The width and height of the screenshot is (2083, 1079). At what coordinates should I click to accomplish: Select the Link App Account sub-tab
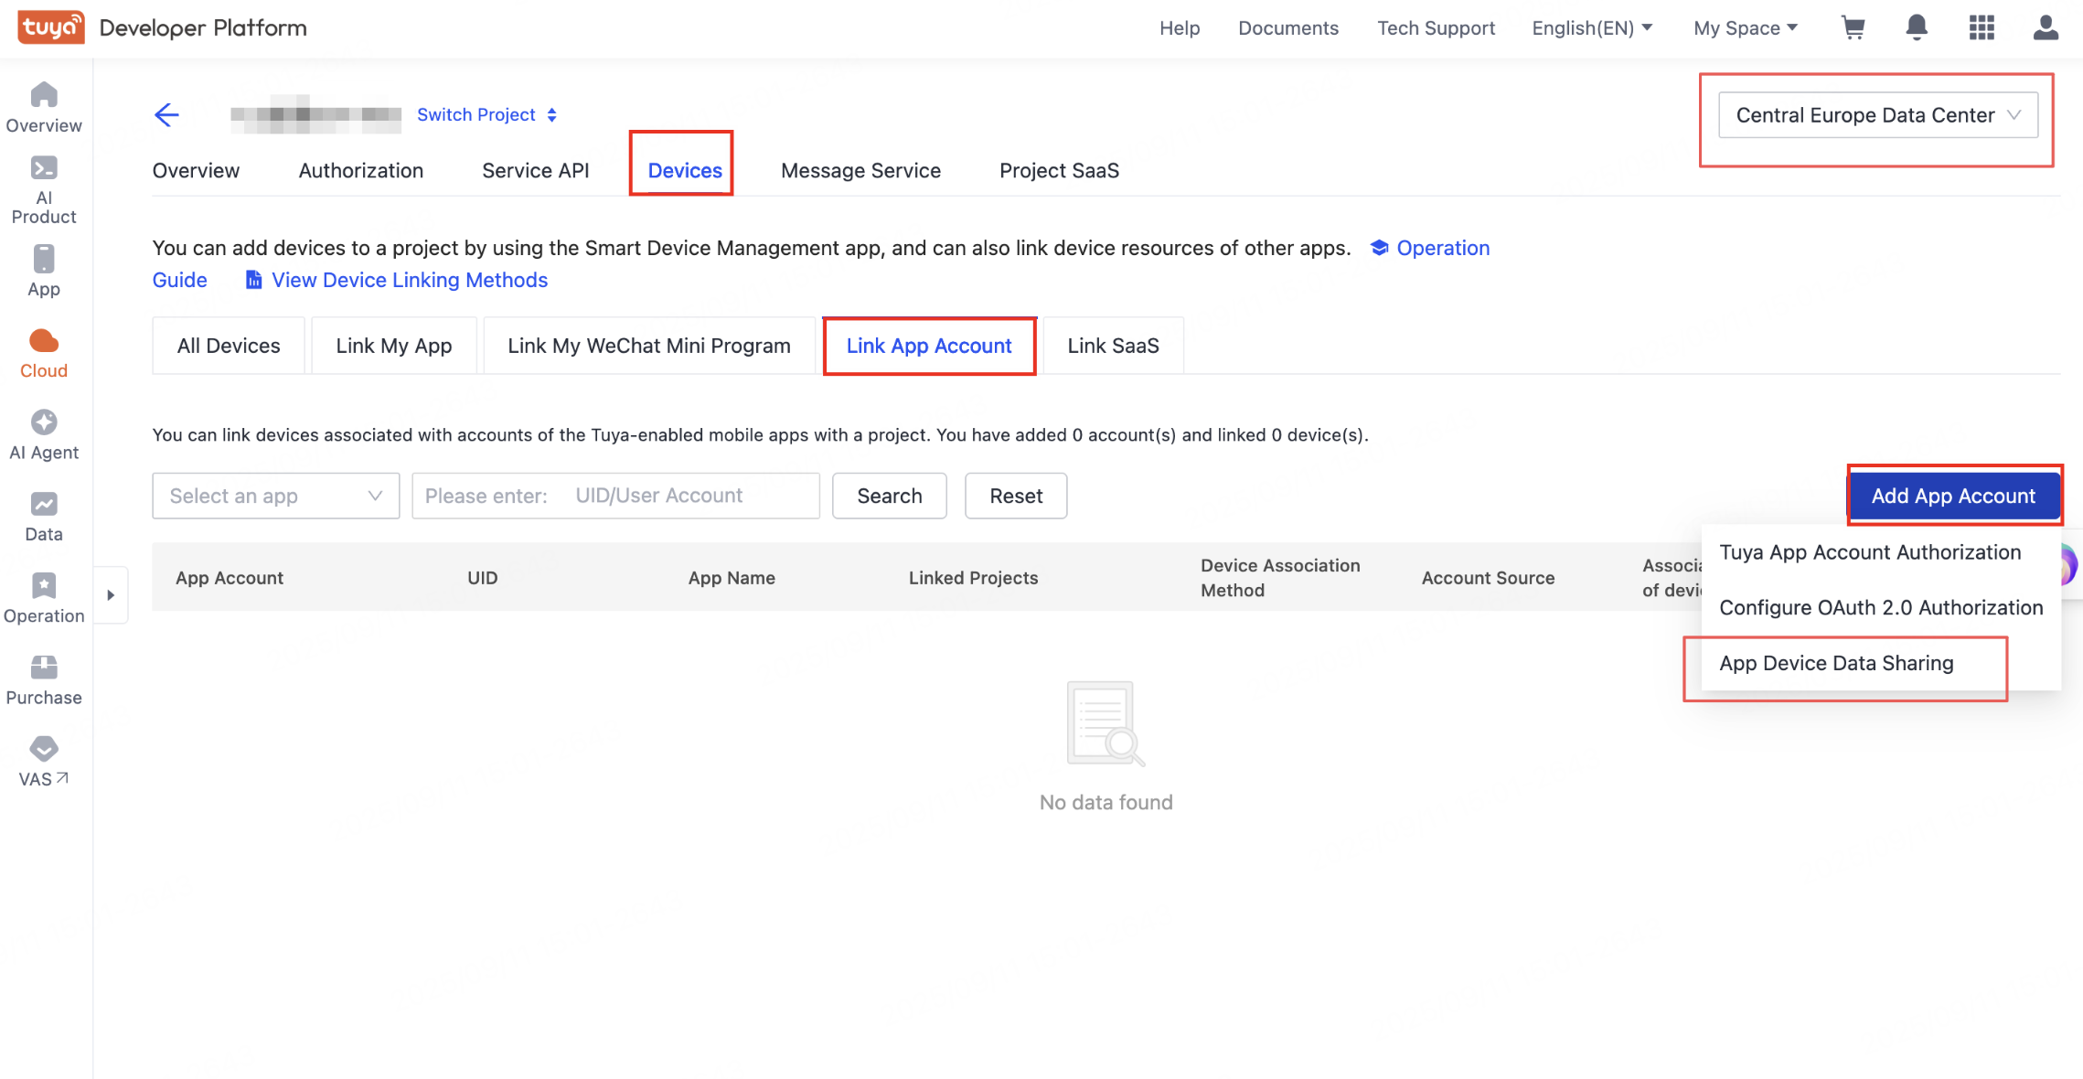pyautogui.click(x=929, y=346)
